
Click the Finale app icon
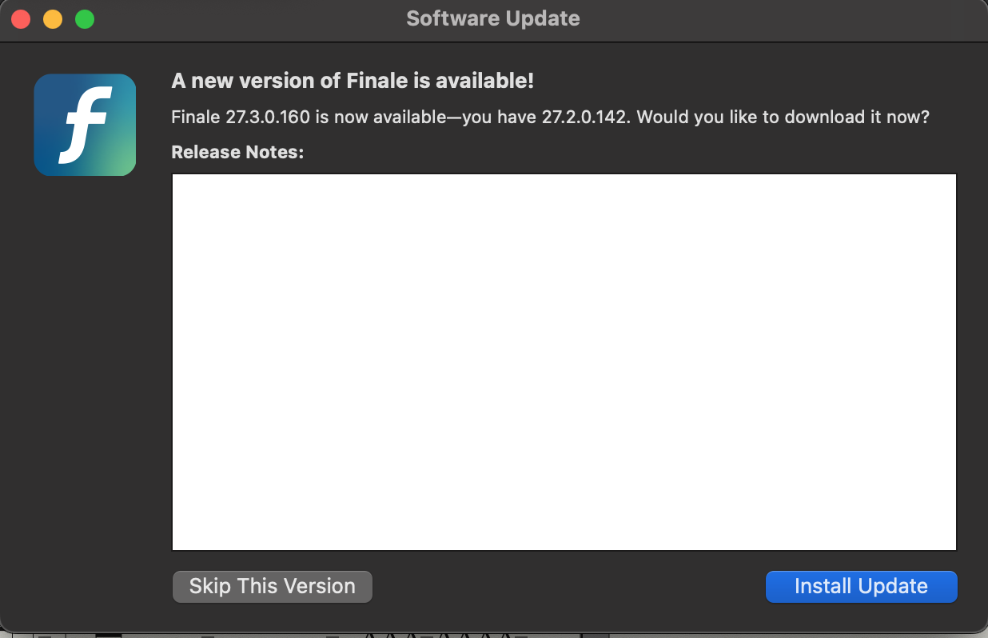pos(85,125)
